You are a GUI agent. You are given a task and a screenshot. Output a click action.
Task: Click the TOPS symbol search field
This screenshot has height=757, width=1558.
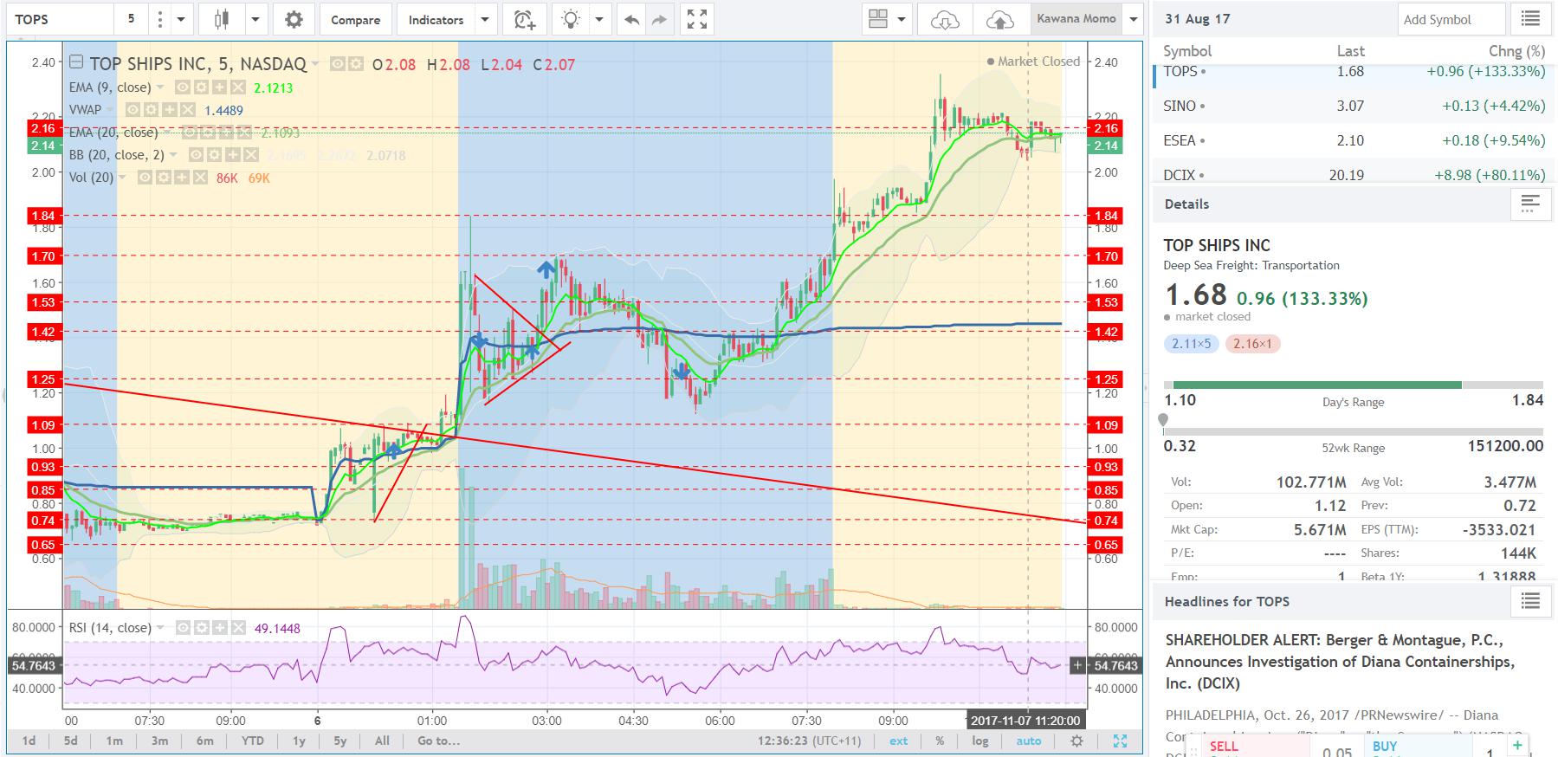[x=59, y=19]
